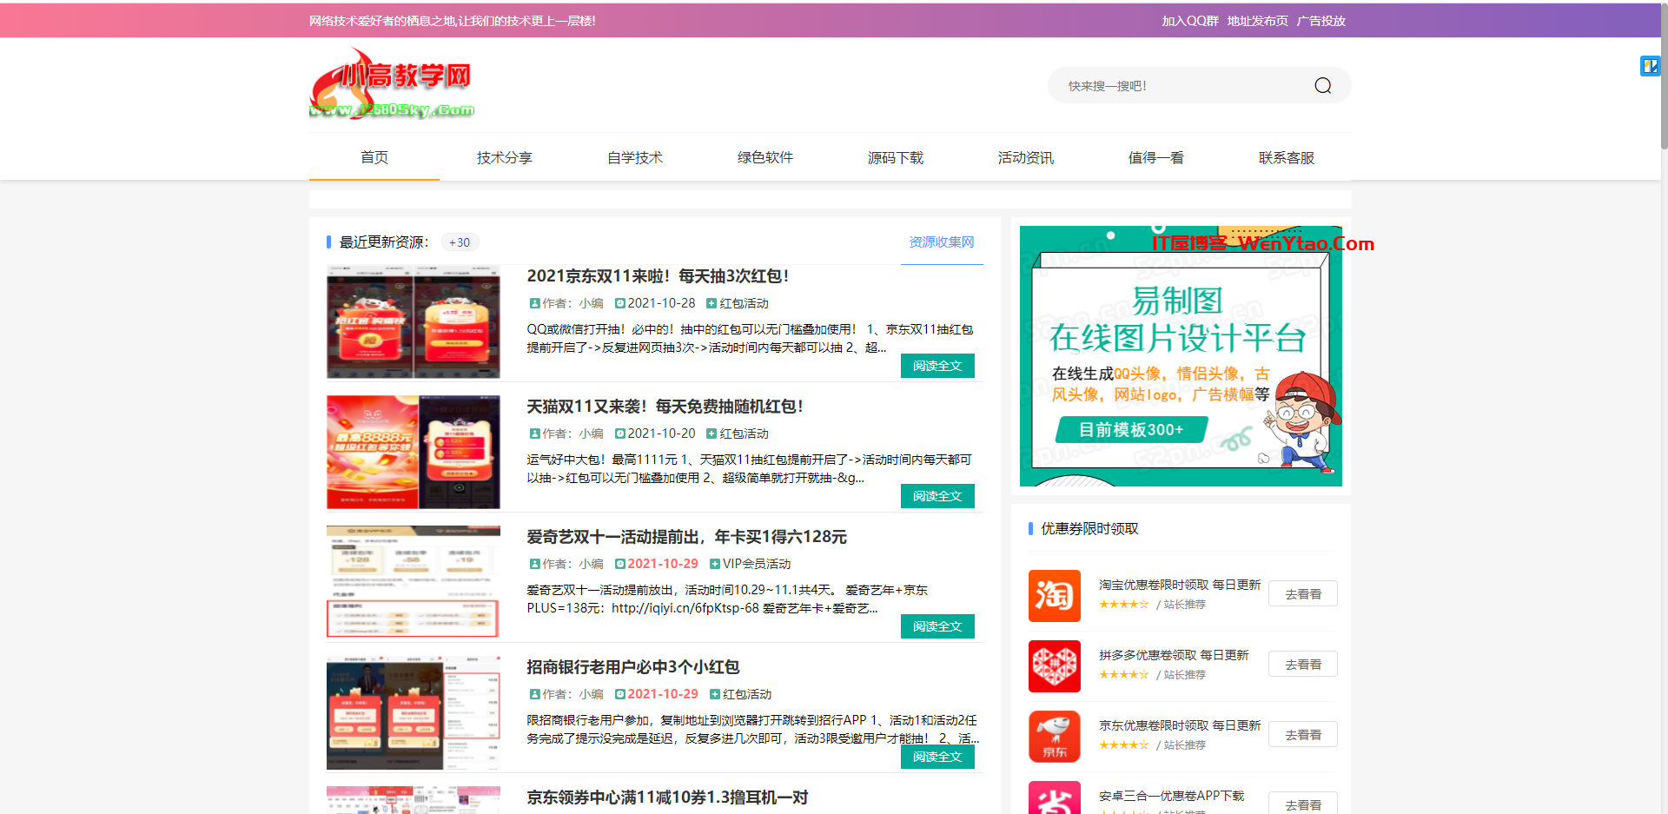The width and height of the screenshot is (1668, 814).
Task: Click the JD coupon icon
Action: click(1054, 737)
